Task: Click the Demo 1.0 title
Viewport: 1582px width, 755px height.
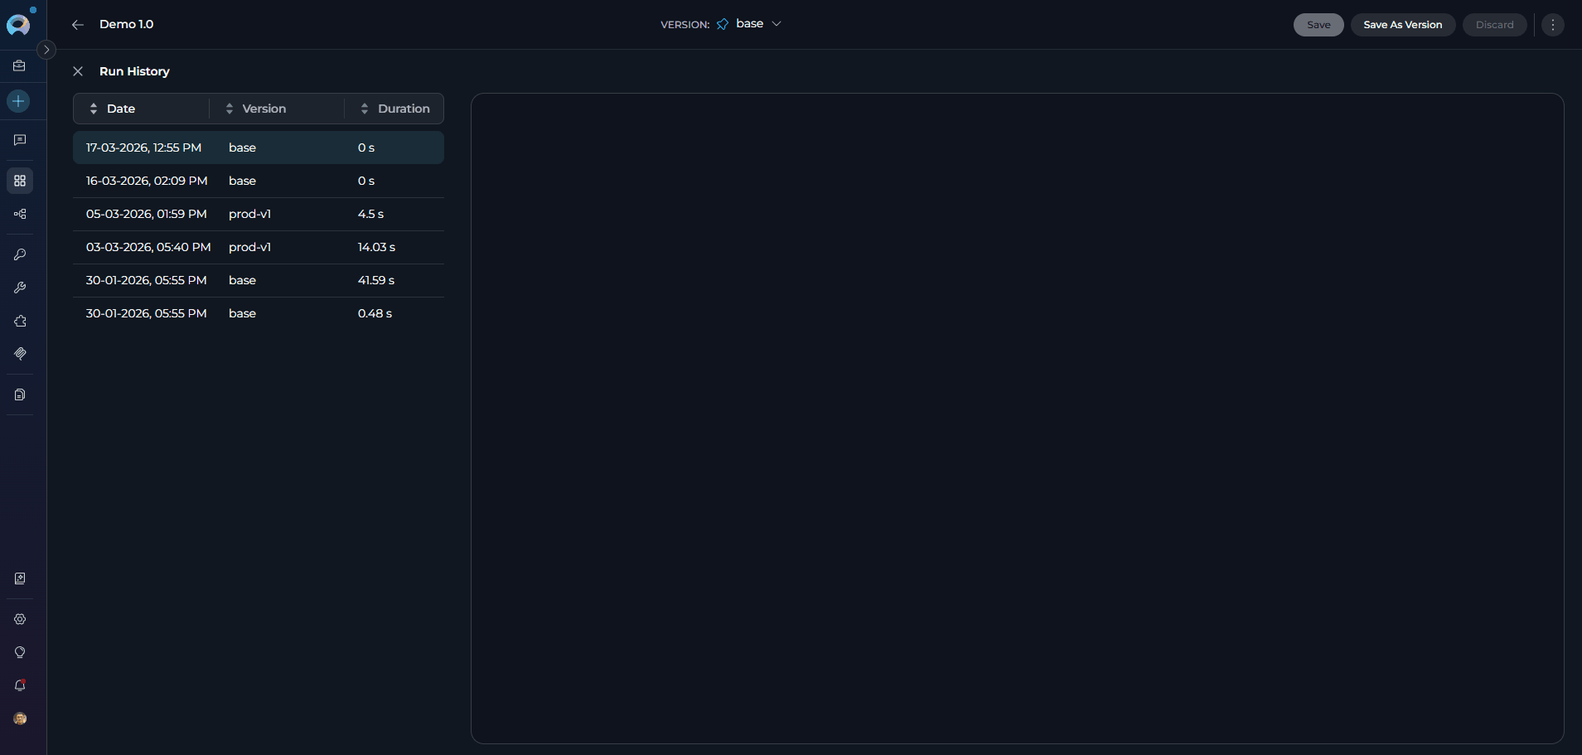Action: [x=126, y=24]
